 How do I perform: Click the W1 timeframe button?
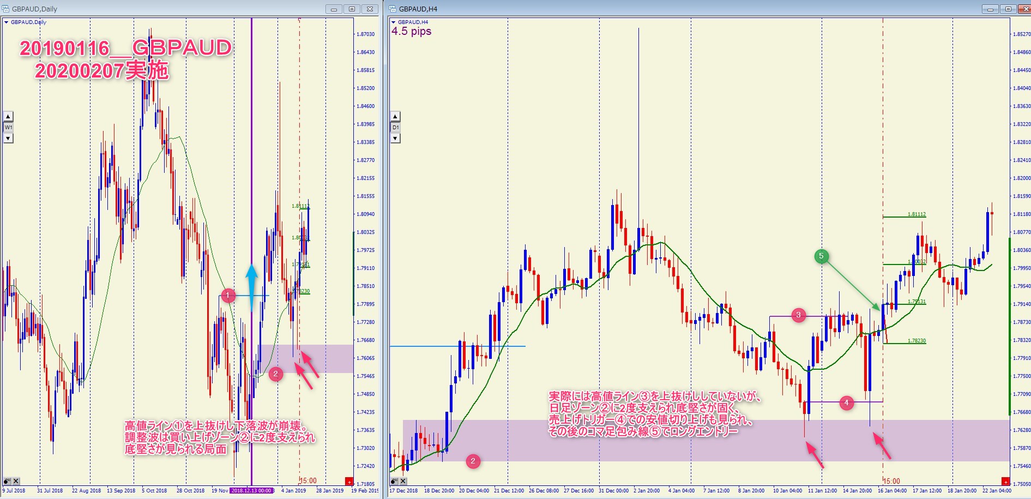[x=8, y=128]
